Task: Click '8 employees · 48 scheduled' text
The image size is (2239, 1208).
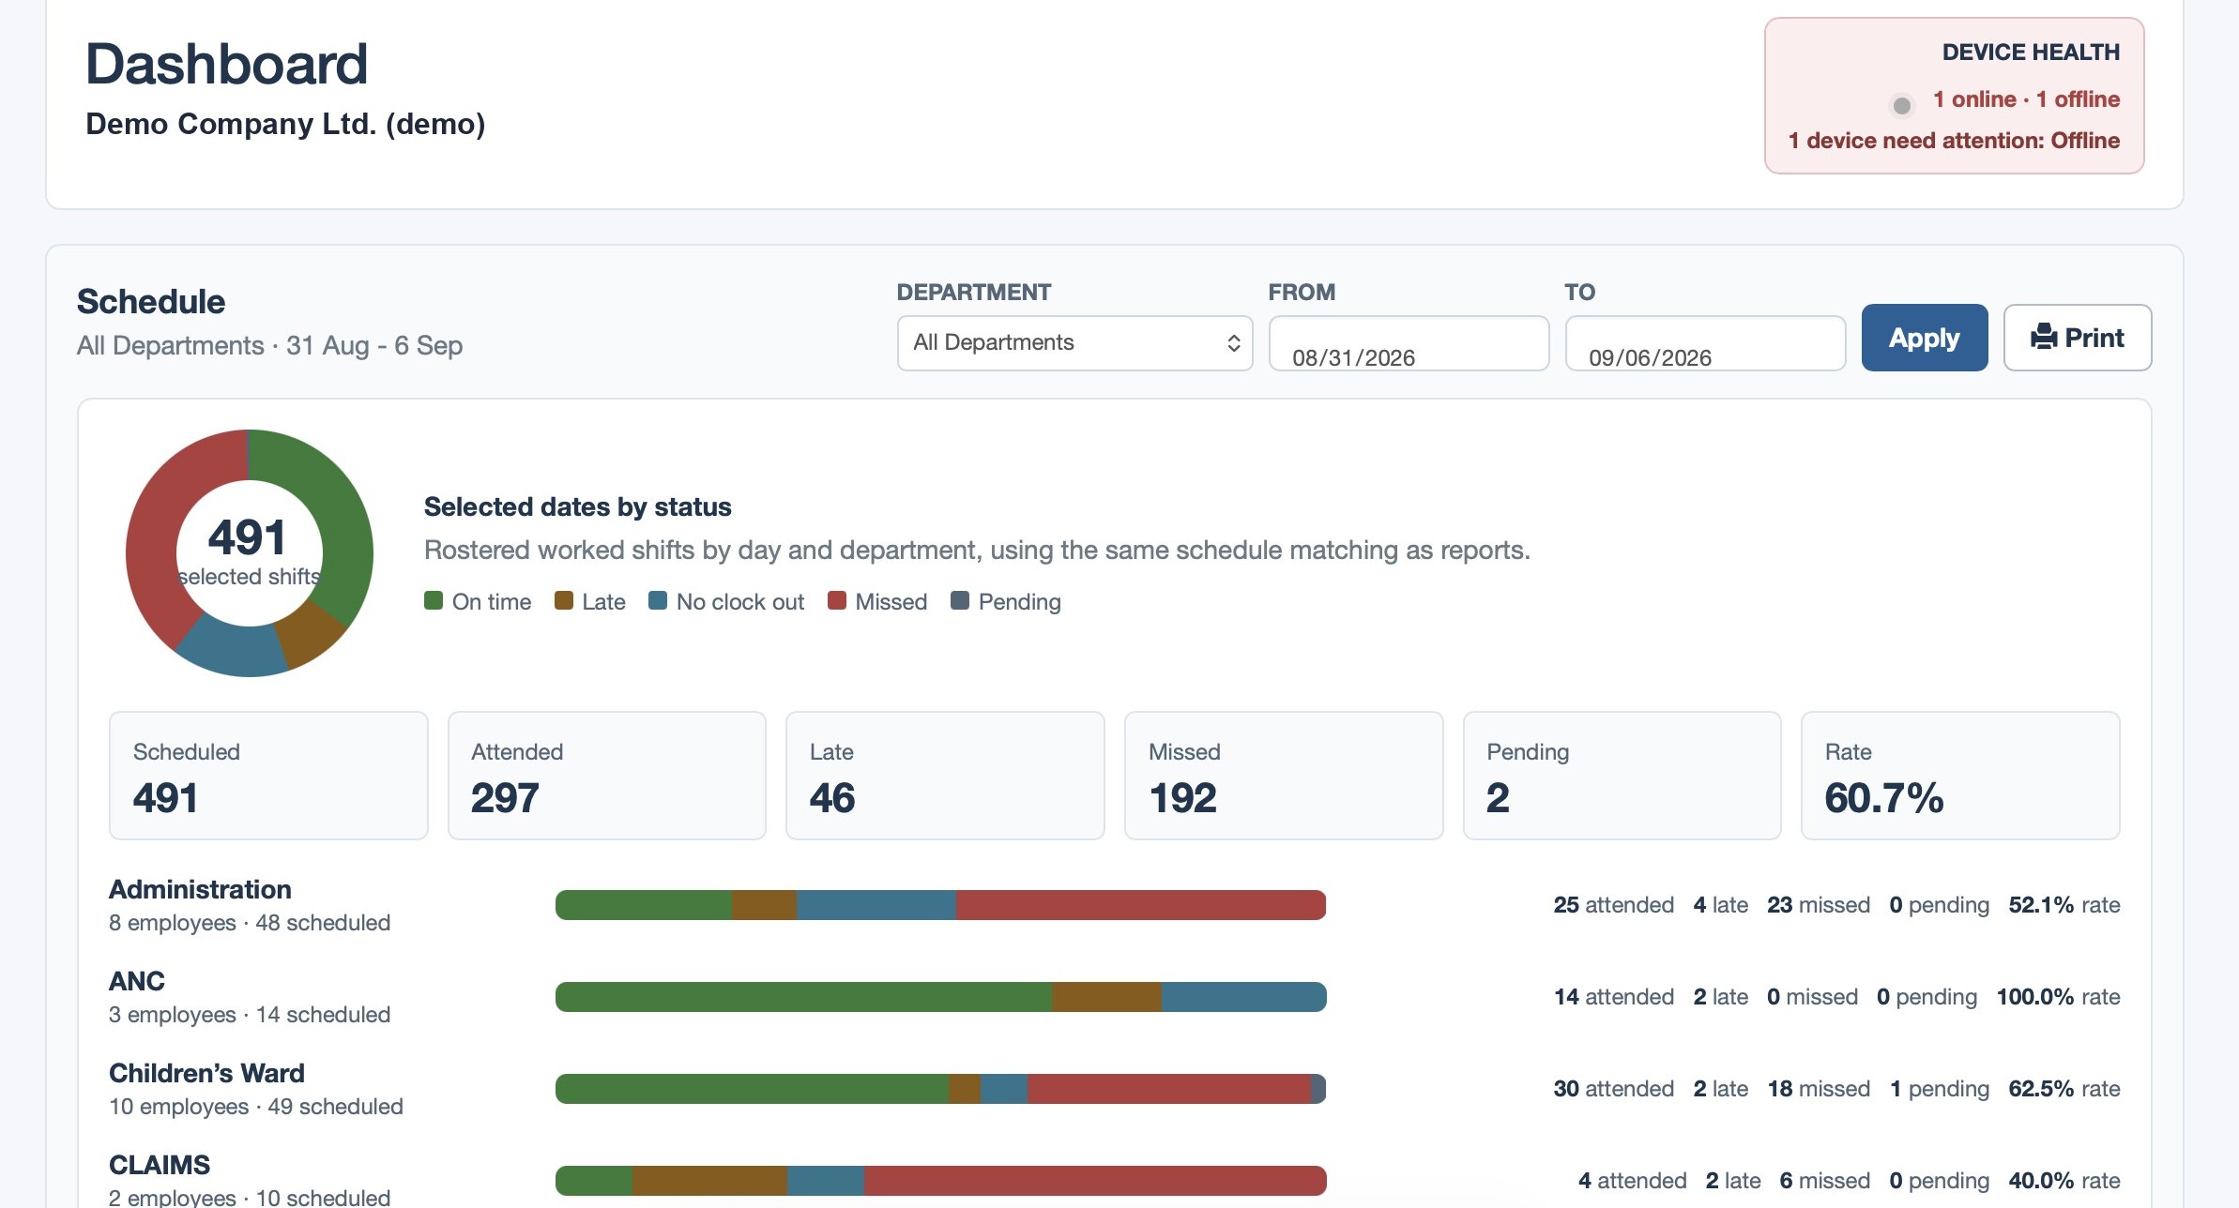Action: pyautogui.click(x=250, y=923)
